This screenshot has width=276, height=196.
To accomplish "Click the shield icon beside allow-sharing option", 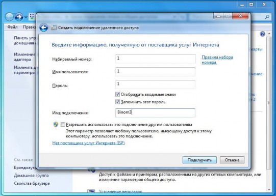I will click(x=56, y=125).
